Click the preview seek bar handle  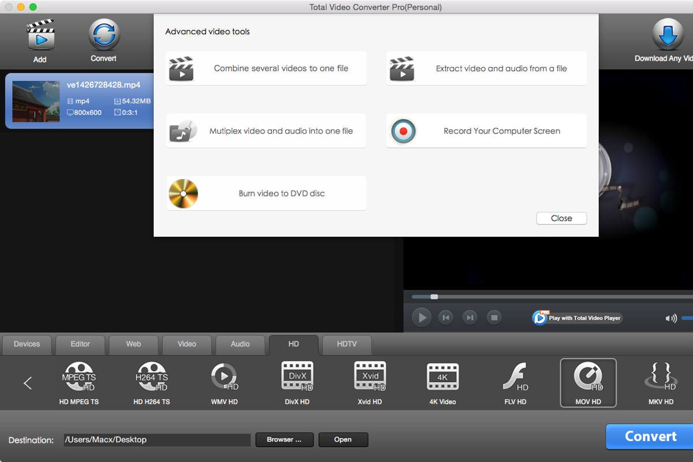tap(434, 297)
